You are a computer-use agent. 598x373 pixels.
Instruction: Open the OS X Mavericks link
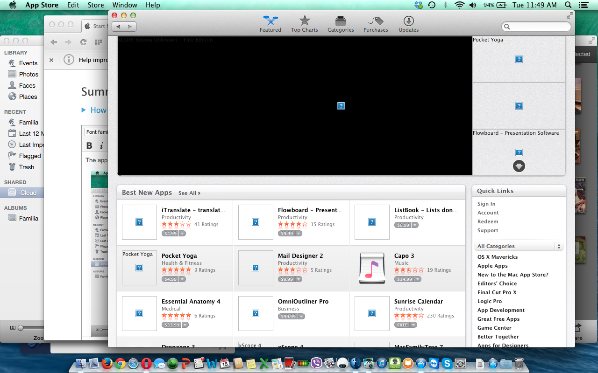coord(498,257)
